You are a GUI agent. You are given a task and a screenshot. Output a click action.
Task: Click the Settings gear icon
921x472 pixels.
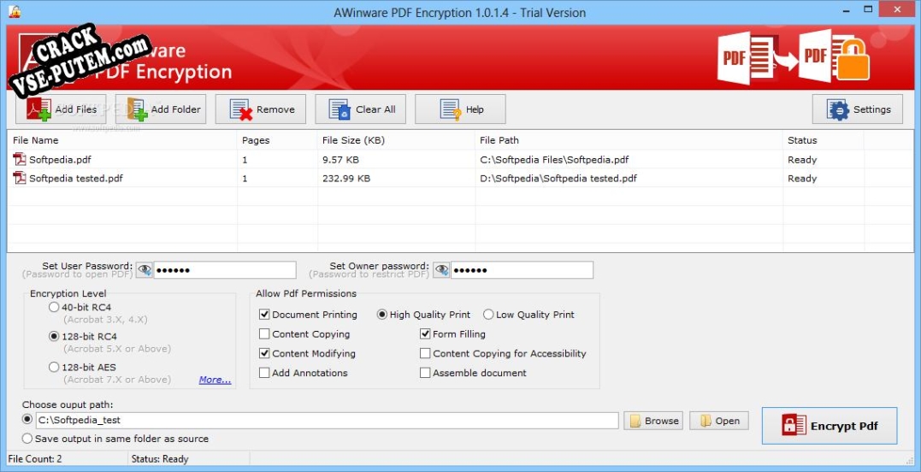837,109
